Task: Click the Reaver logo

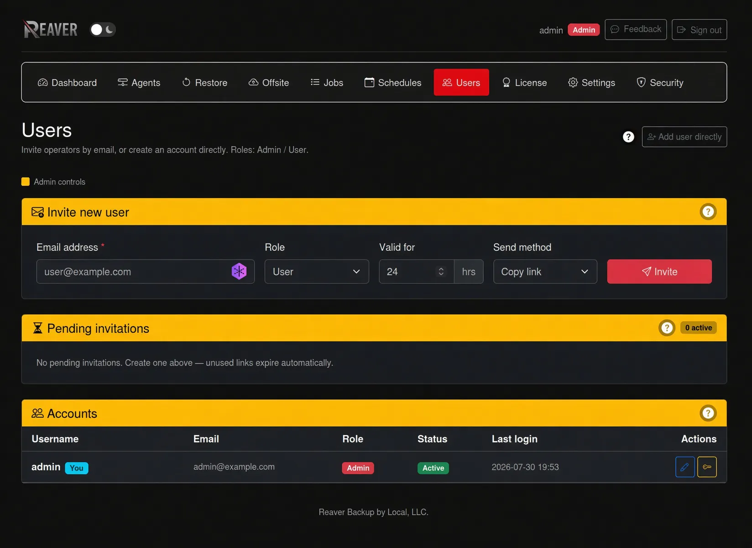Action: click(51, 30)
